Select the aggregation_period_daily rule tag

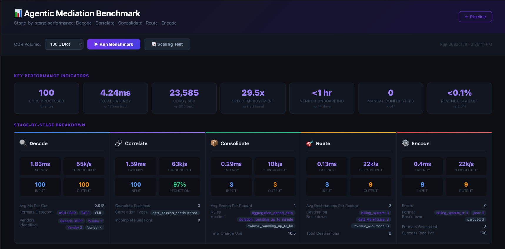tap(272, 213)
